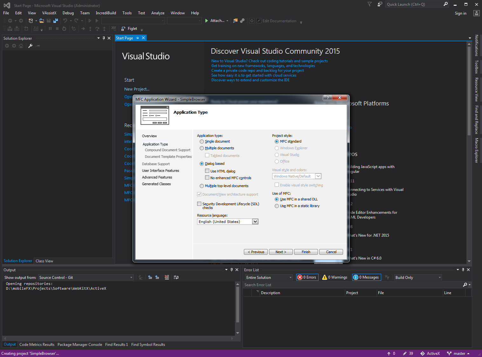Open the Error List window options arrow

(x=458, y=270)
